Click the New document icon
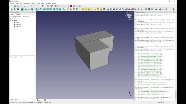Image resolution: width=186 pixels, height=104 pixels. [x=12, y=6]
